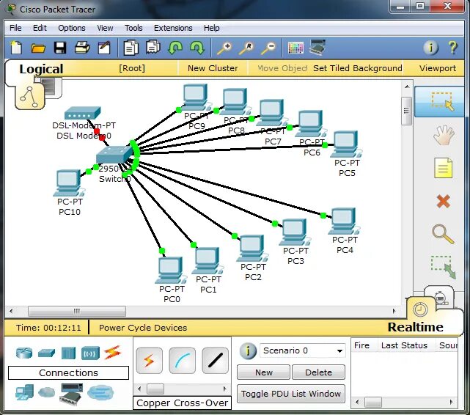
Task: Reset zoom with the R magnifier
Action: pyautogui.click(x=246, y=48)
